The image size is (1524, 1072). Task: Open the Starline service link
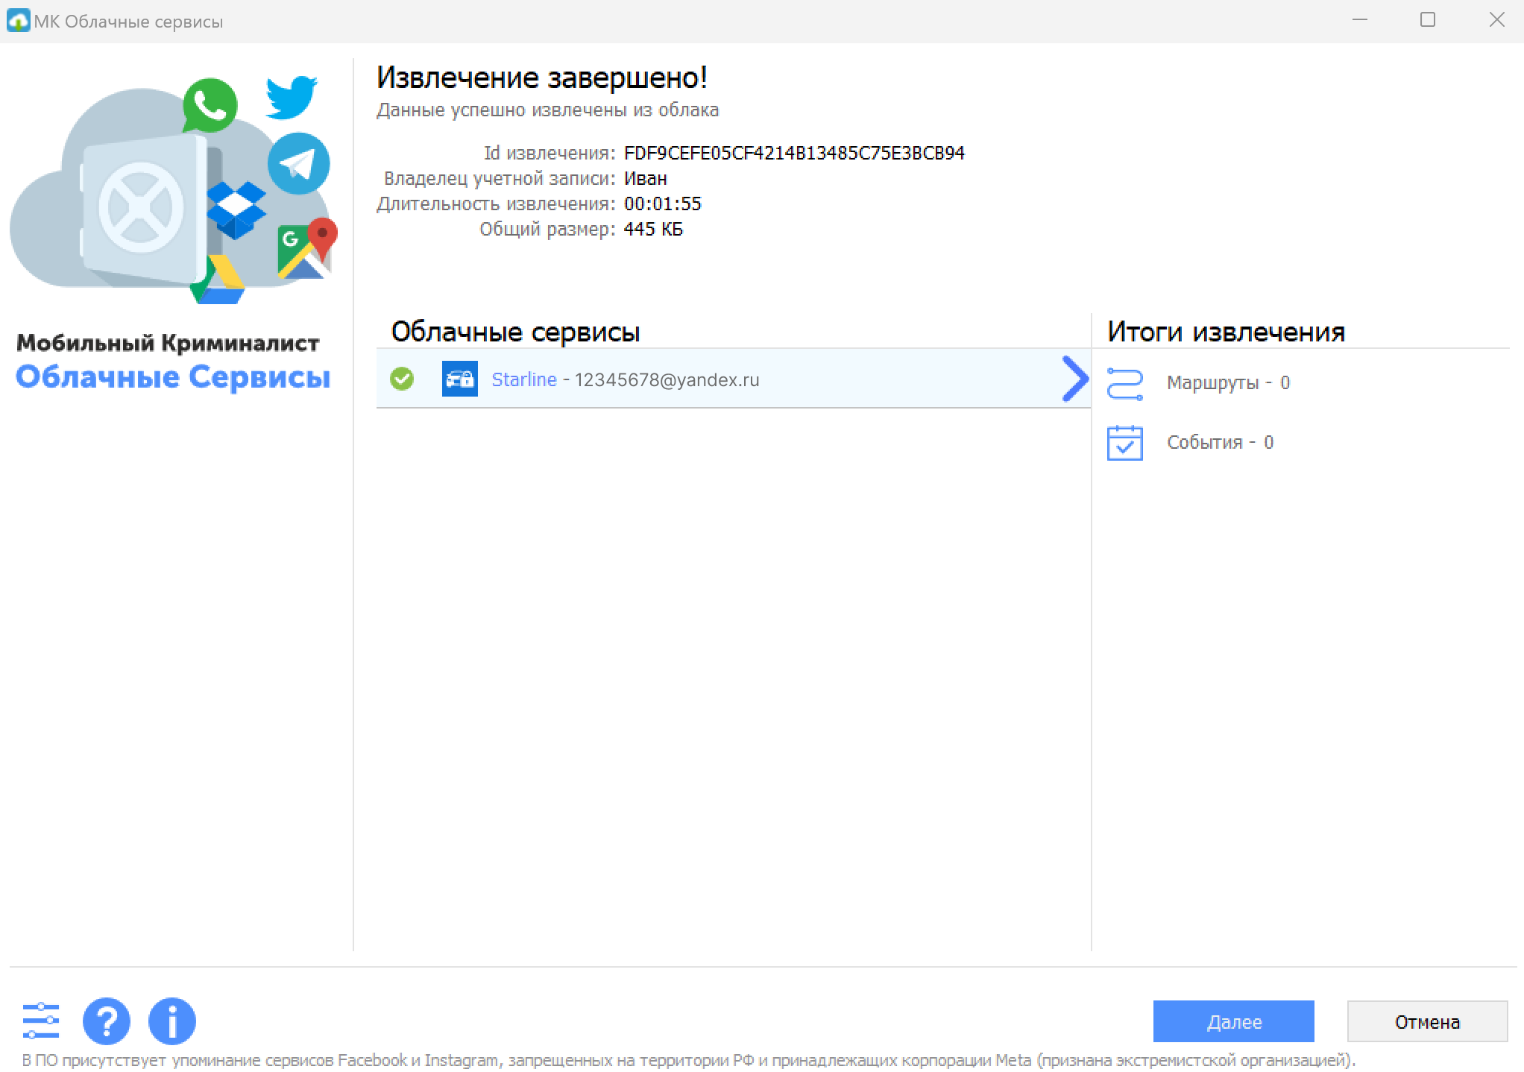tap(524, 379)
